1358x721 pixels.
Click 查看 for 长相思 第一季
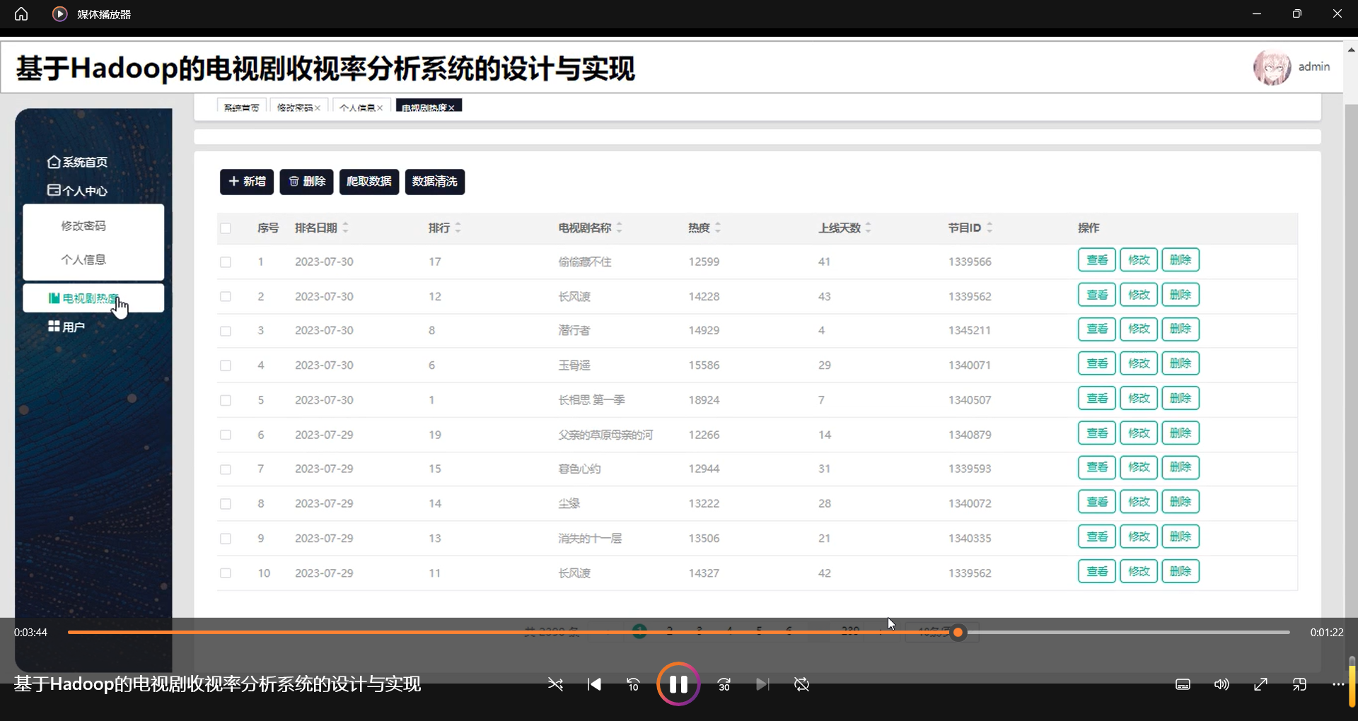tap(1097, 399)
